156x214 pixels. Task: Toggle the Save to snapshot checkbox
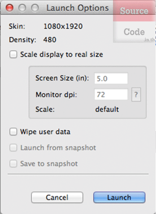tap(13, 163)
